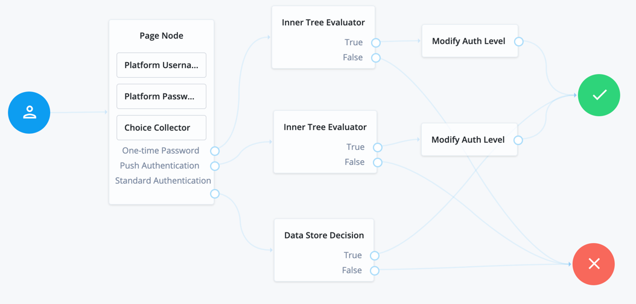Select the top Modify Auth Level node
Screen dimensions: 636x304
click(x=469, y=41)
